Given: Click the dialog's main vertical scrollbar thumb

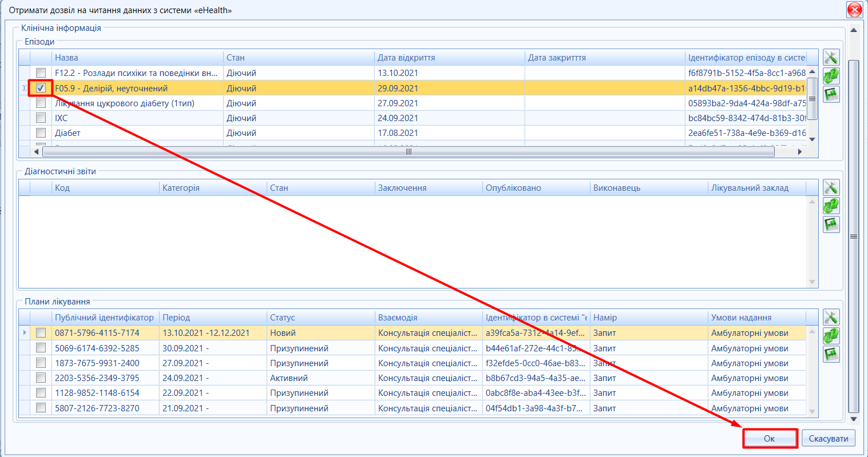Looking at the screenshot, I should coord(853,236).
